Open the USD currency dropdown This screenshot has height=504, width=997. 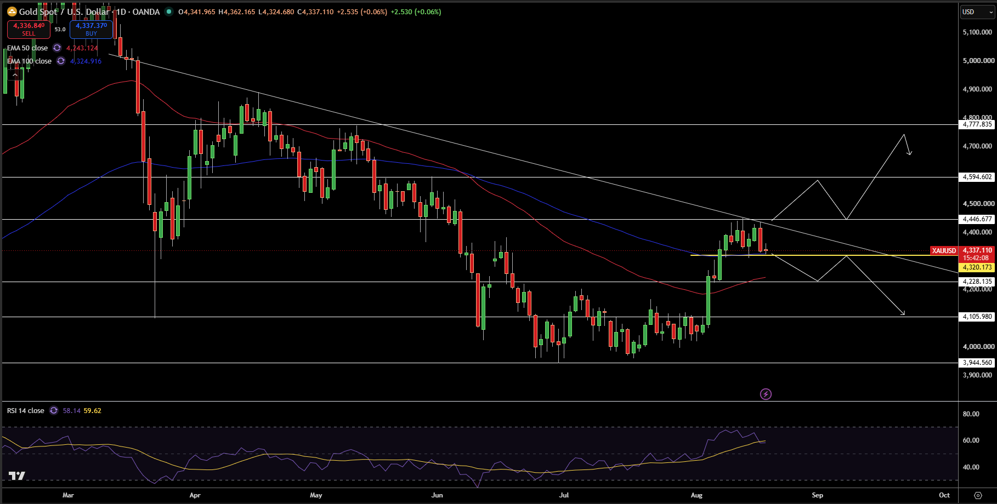(977, 12)
